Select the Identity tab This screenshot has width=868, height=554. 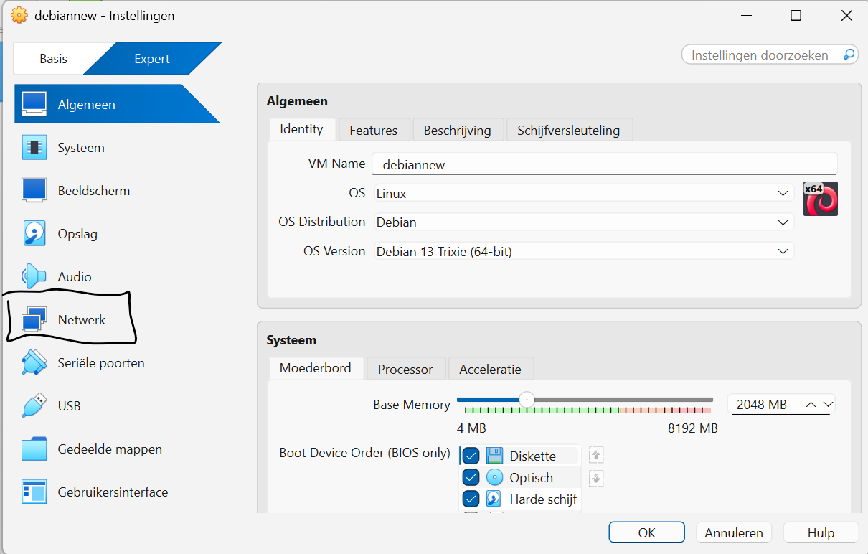pyautogui.click(x=301, y=129)
